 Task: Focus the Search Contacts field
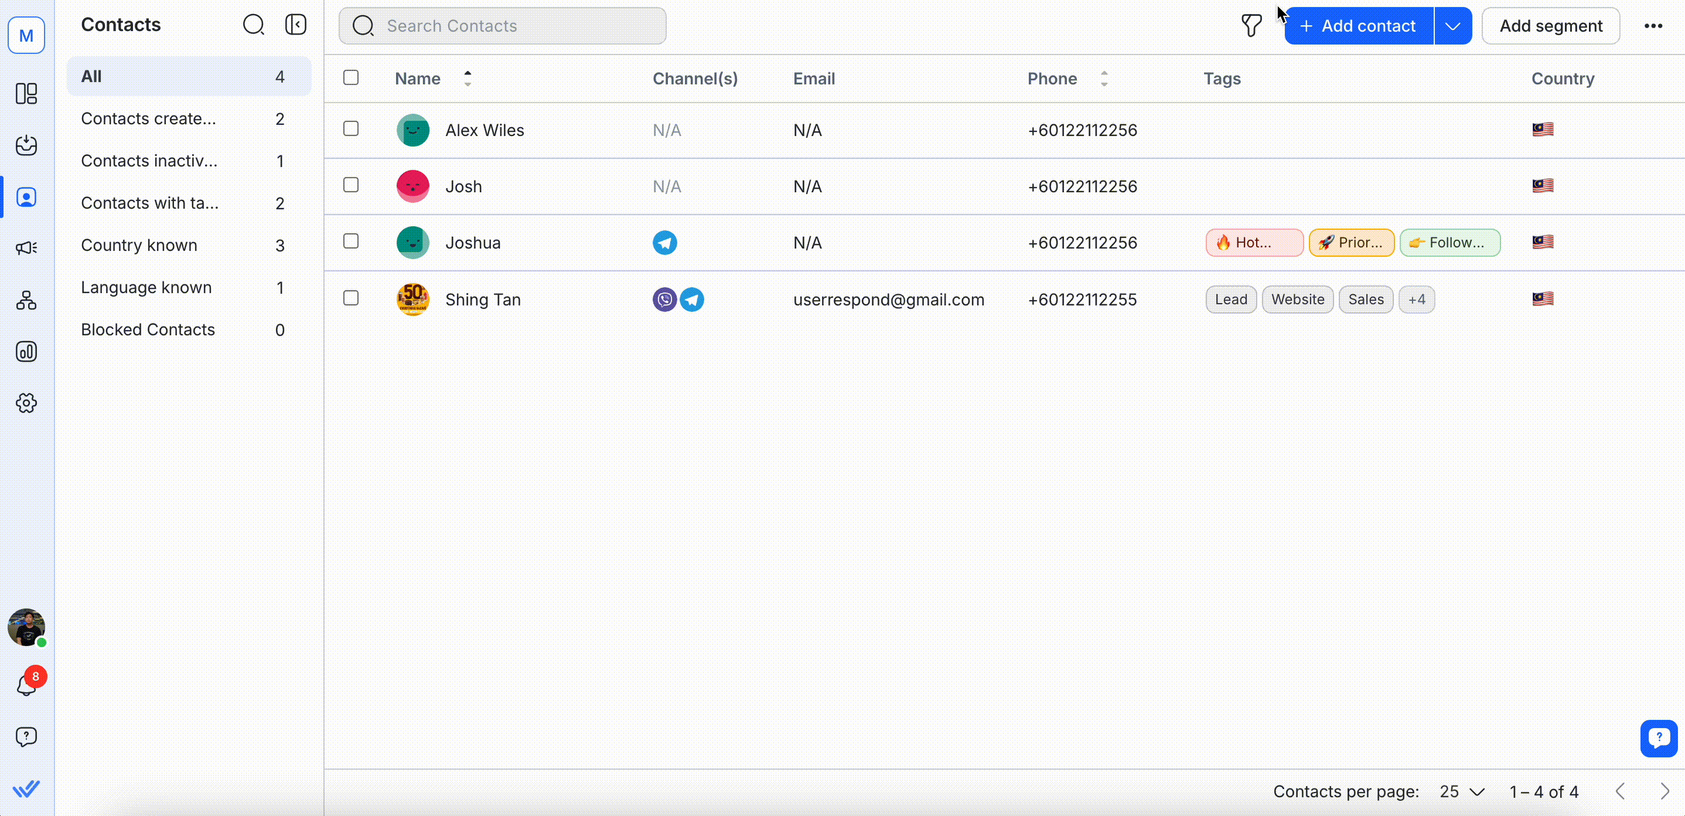point(502,26)
